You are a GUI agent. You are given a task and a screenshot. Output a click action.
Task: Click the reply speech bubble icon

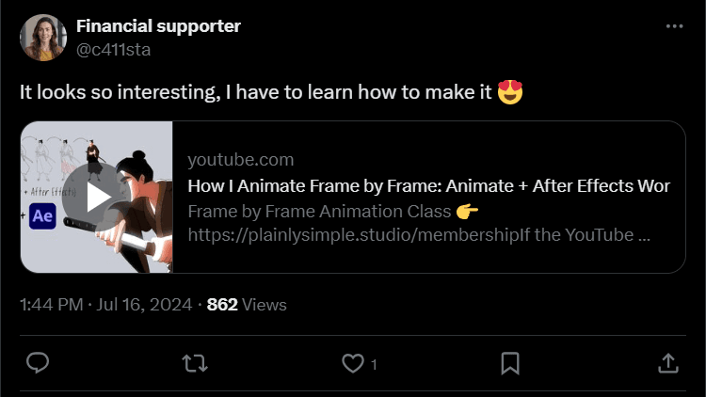pos(38,363)
